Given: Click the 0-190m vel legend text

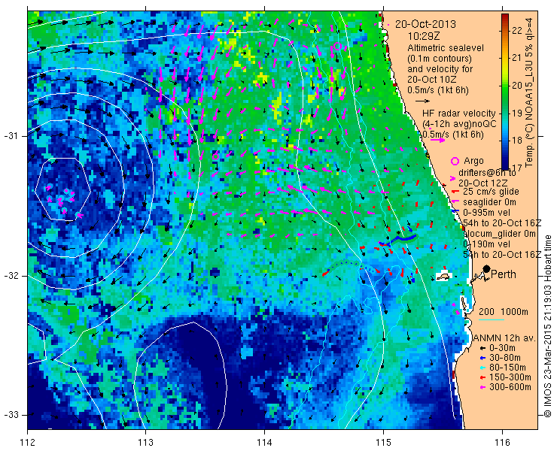Looking at the screenshot, I should tap(487, 244).
